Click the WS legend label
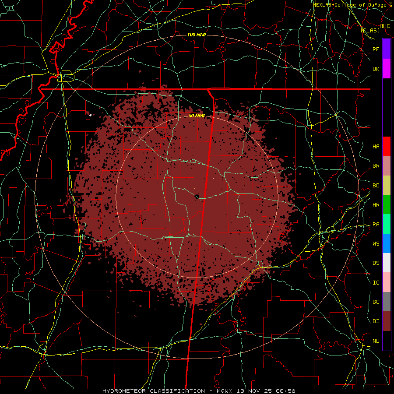 376,244
